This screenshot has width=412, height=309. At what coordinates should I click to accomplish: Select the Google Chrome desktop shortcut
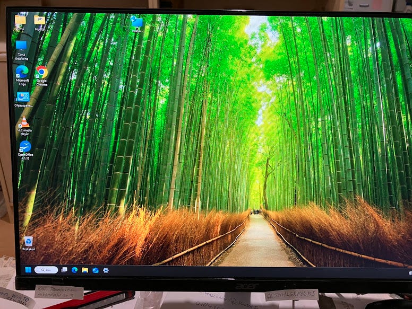coord(42,76)
